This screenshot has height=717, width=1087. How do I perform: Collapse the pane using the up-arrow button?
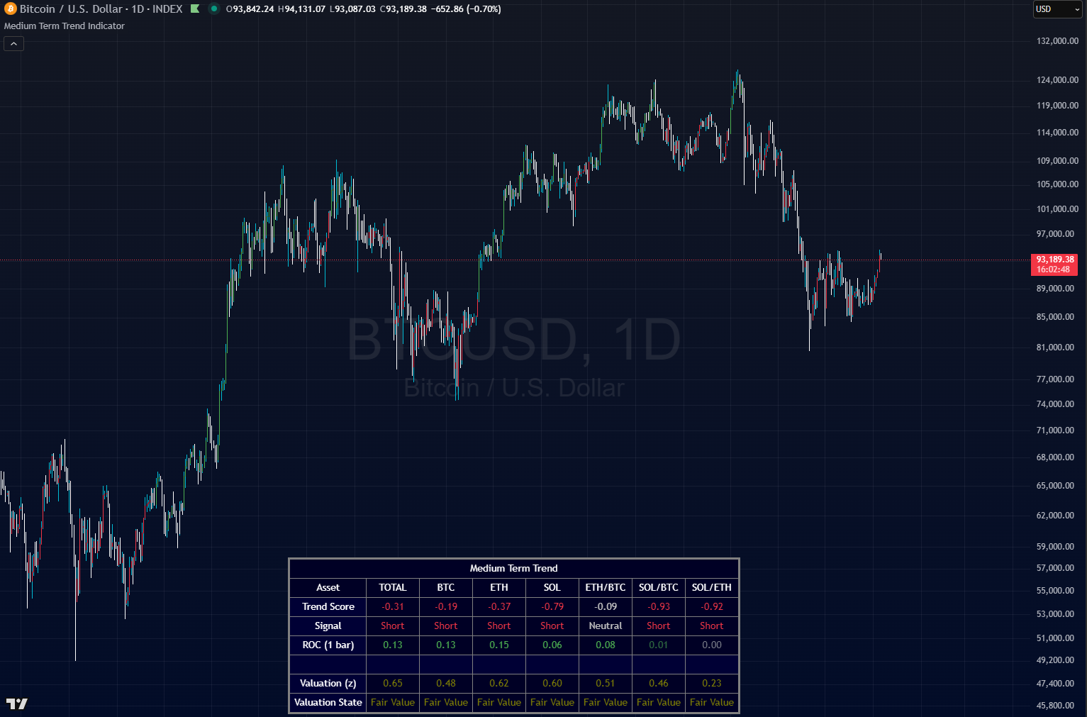click(13, 43)
